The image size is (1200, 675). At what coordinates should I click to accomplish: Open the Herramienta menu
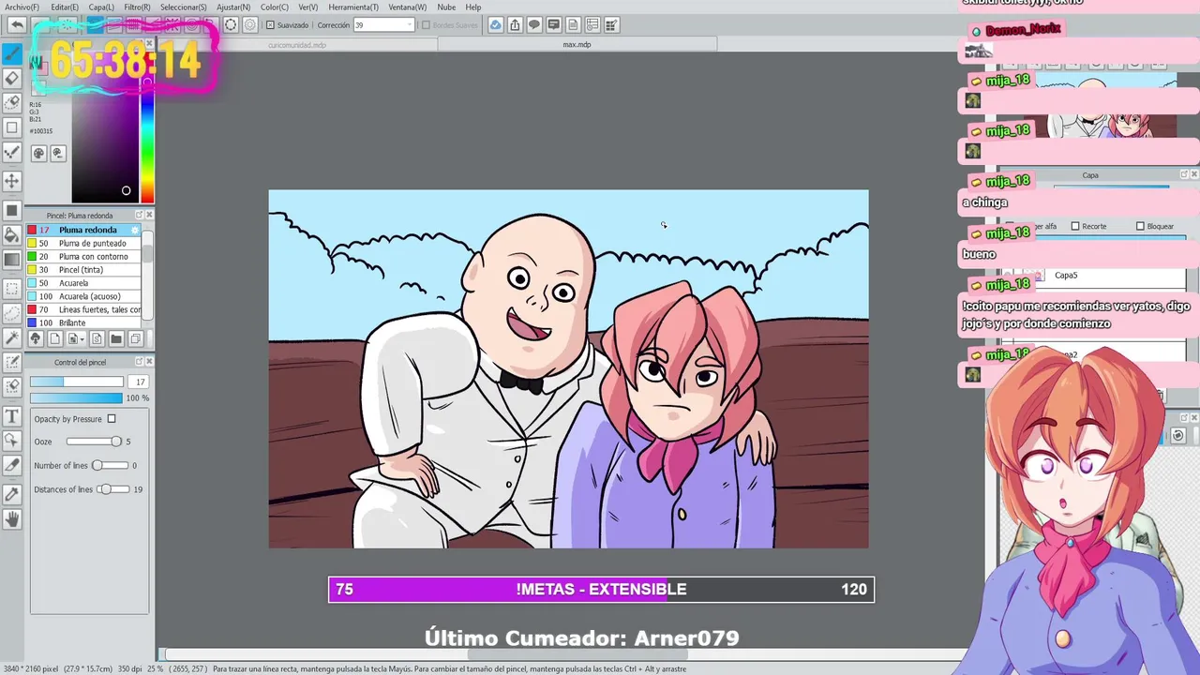pos(353,7)
